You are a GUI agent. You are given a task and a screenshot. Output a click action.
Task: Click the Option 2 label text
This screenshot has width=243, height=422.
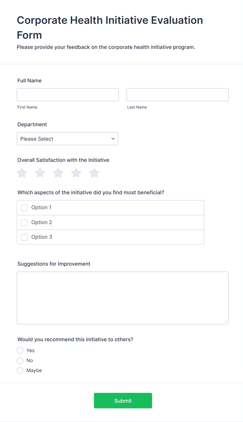pos(42,222)
